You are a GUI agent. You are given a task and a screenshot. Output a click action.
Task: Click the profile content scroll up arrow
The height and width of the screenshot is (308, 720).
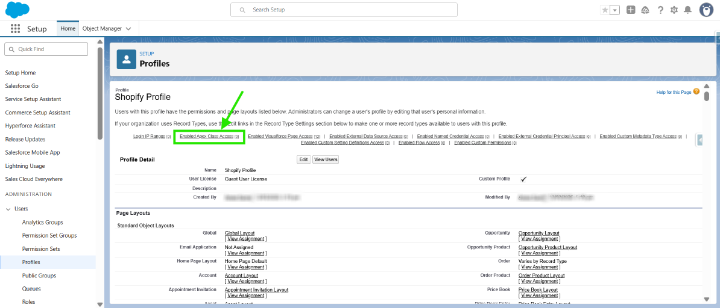pyautogui.click(x=707, y=86)
